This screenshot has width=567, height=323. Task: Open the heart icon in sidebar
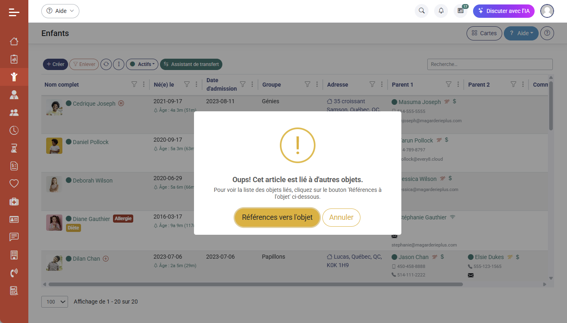(x=14, y=183)
